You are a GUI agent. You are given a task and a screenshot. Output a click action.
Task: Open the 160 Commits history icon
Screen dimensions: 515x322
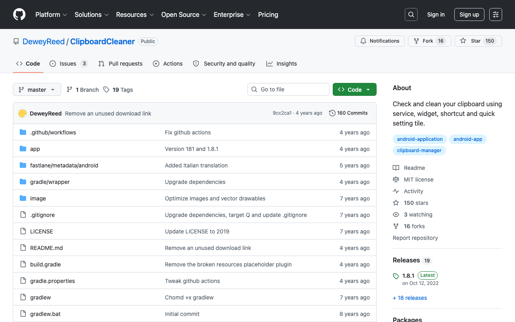[332, 113]
